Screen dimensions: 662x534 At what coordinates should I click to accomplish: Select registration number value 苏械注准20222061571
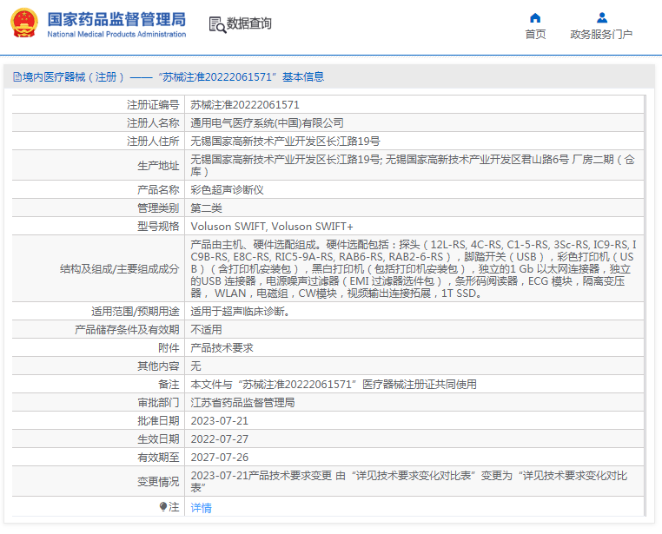245,104
